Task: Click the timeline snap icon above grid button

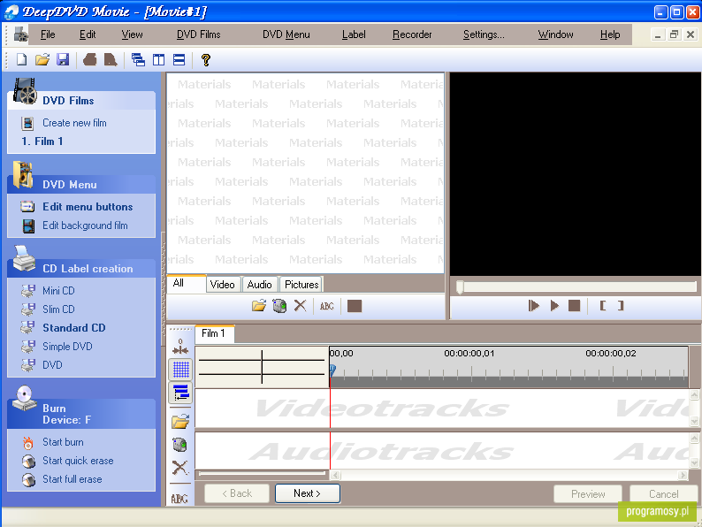Action: tap(180, 347)
